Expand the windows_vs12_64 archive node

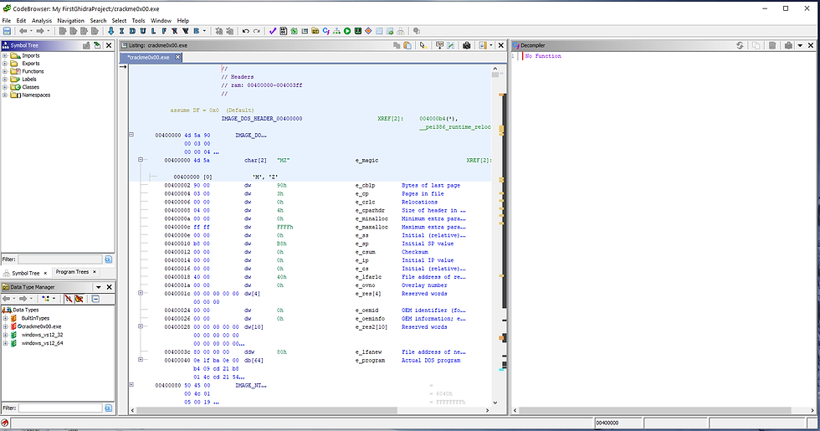click(5, 343)
